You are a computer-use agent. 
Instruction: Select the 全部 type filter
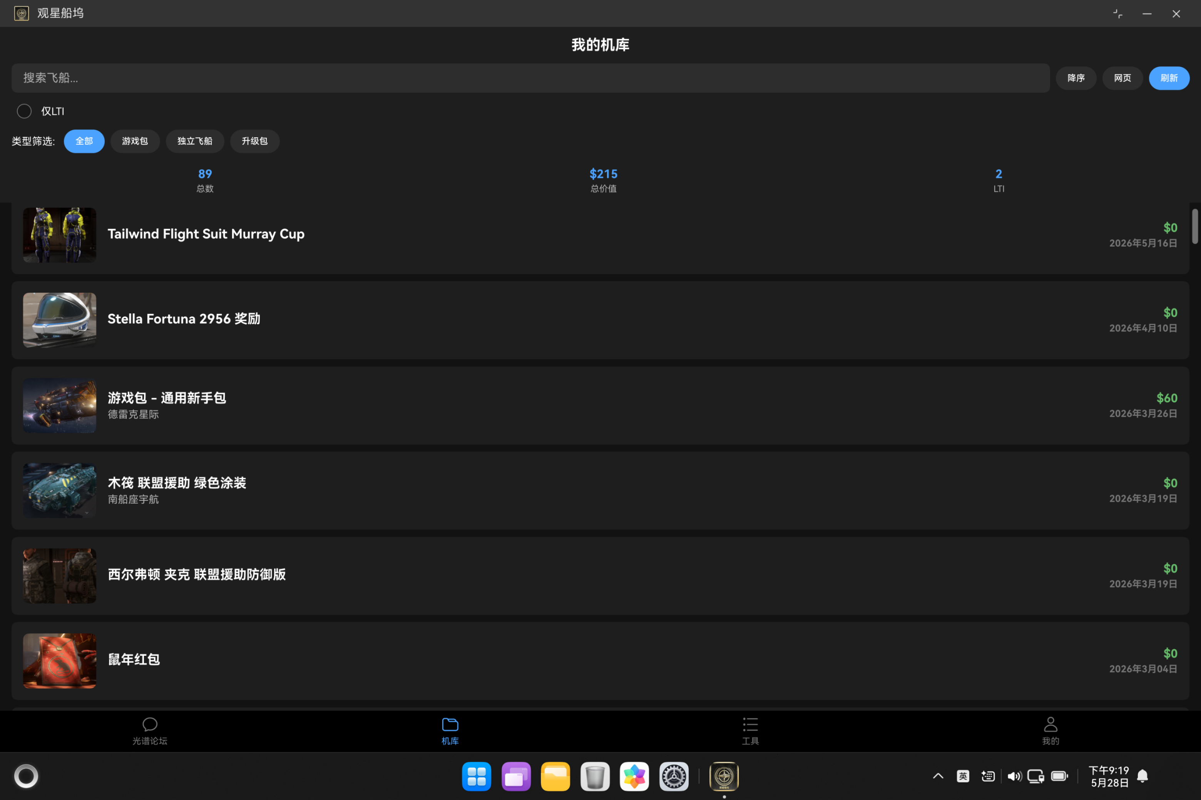tap(84, 141)
